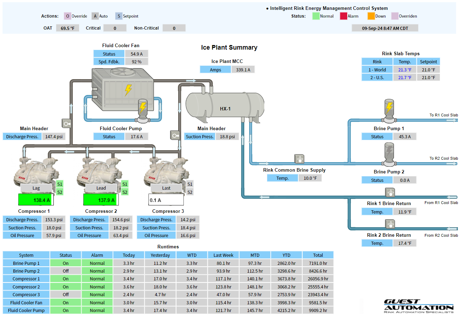
Task: Click the Rink Common Brine Supply sensor icon
Action: click(299, 159)
